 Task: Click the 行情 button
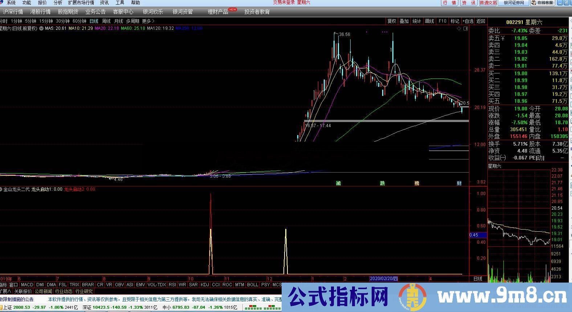(450, 3)
